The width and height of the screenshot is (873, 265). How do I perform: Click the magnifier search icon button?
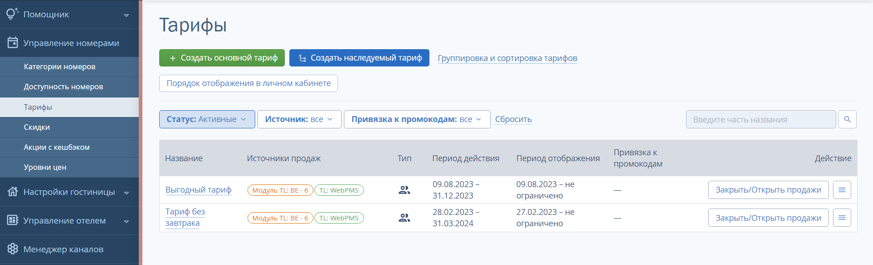pyautogui.click(x=848, y=119)
